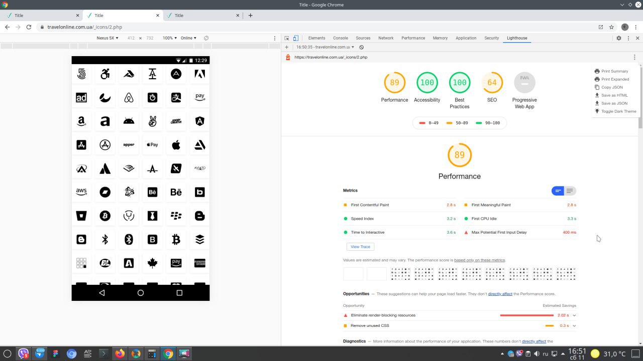Open the Lighthouse report selector dropdown

click(x=325, y=47)
